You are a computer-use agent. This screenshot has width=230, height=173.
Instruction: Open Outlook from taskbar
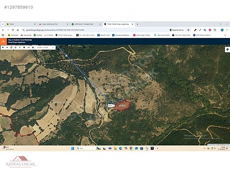coord(136,149)
